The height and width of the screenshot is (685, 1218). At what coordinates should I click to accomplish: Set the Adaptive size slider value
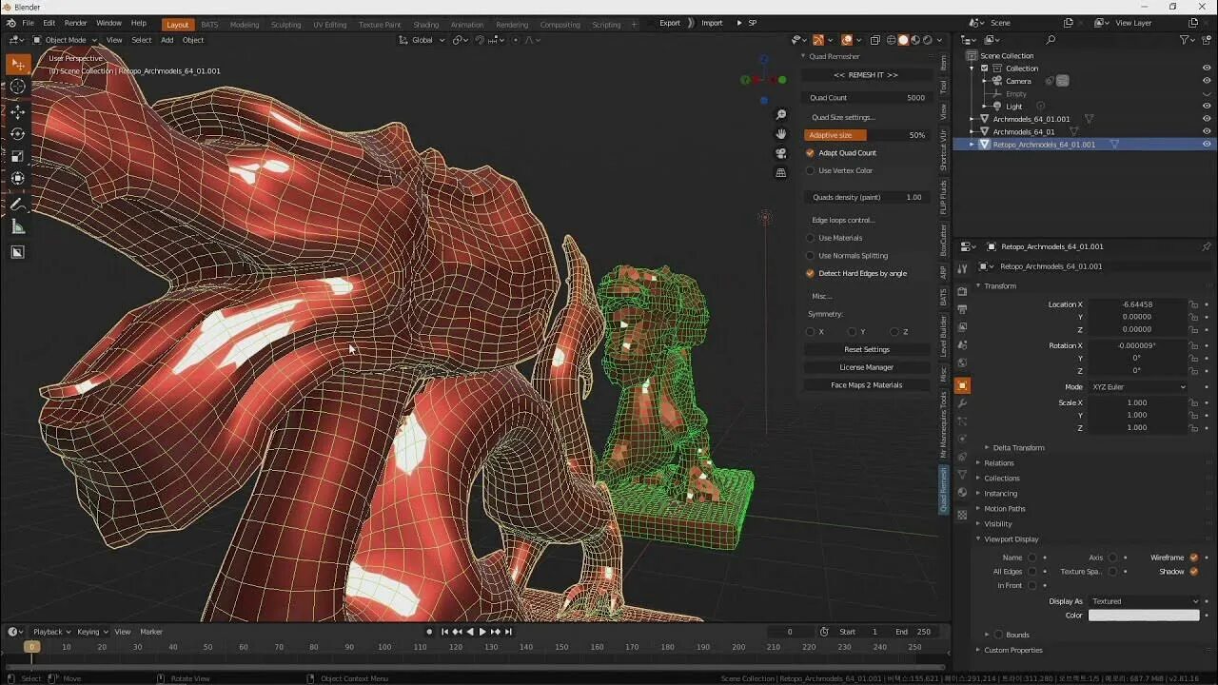click(x=866, y=134)
